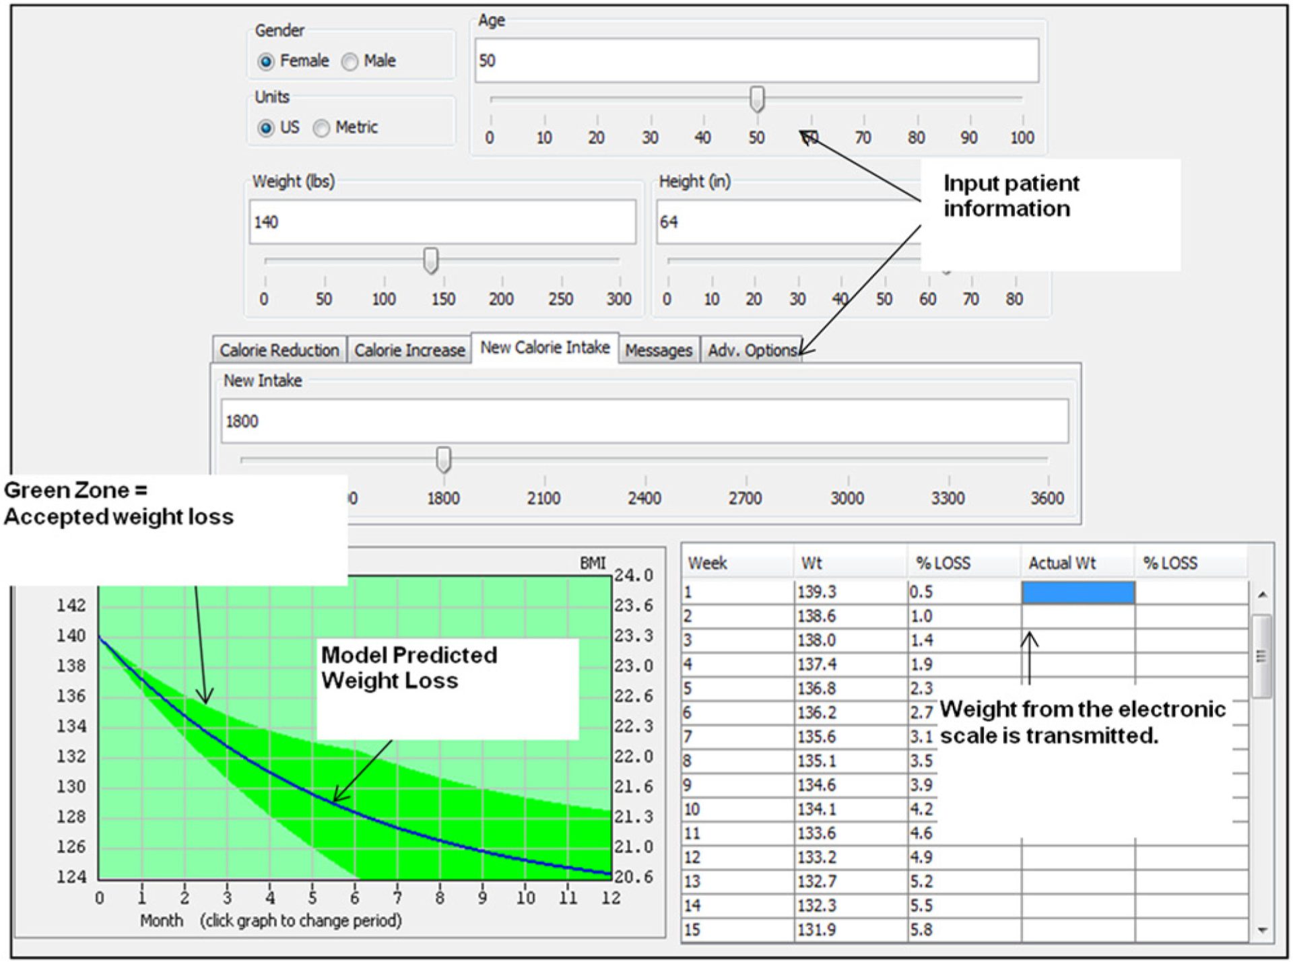Open the Calorie Increase tab
Image resolution: width=1293 pixels, height=962 pixels.
pos(409,351)
